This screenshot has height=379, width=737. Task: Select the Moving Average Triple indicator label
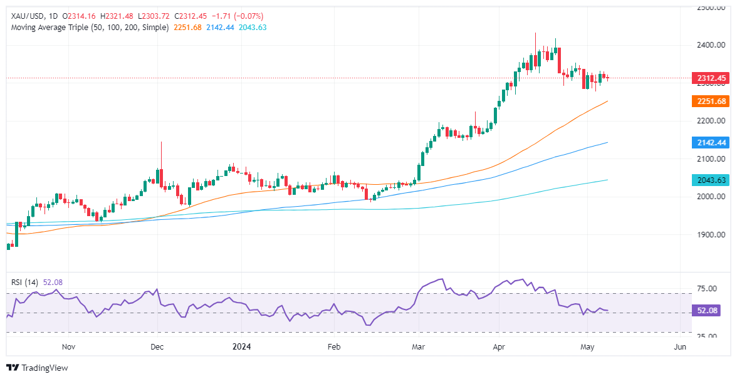90,28
